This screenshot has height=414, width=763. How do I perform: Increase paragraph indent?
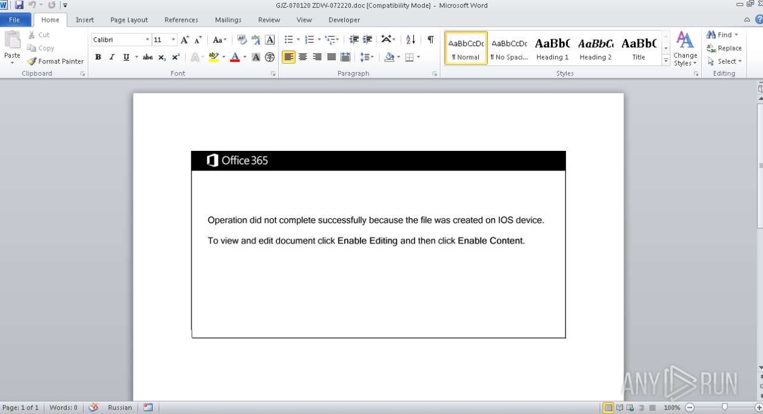click(367, 40)
